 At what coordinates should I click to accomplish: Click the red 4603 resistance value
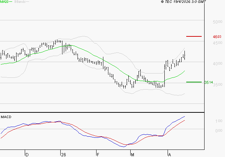(x=217, y=37)
